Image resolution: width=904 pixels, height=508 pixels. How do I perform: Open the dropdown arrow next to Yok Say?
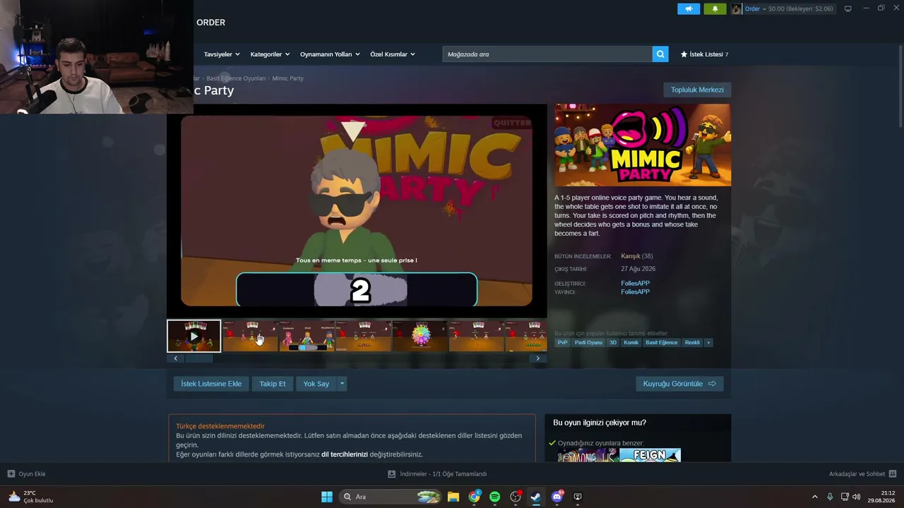342,384
